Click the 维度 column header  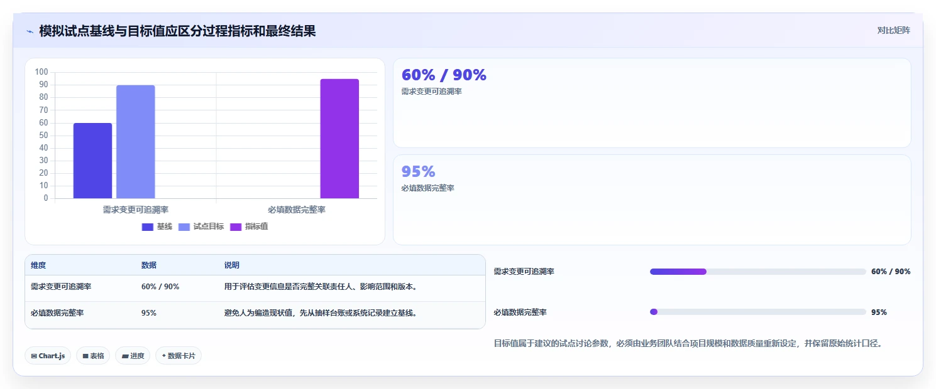(38, 265)
